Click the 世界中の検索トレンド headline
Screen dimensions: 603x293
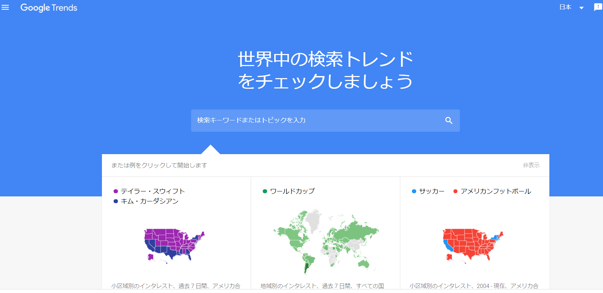326,59
